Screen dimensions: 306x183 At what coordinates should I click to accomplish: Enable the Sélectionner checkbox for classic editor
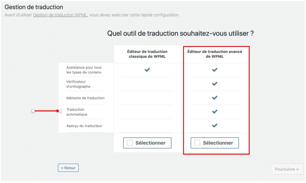click(x=130, y=143)
